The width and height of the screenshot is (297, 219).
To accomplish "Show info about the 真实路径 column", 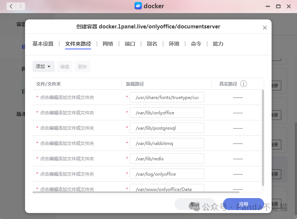I will 244,84.
